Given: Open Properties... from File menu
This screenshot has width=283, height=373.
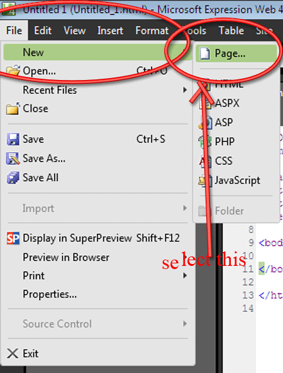Looking at the screenshot, I should click(x=97, y=294).
